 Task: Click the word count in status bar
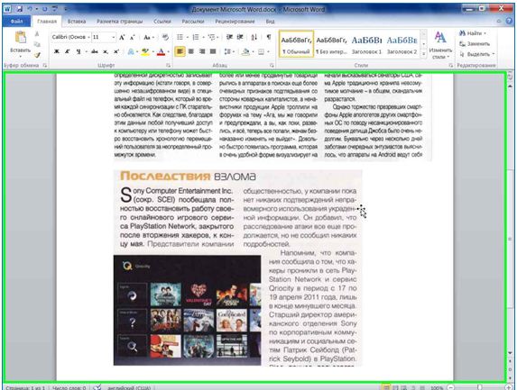click(x=69, y=388)
